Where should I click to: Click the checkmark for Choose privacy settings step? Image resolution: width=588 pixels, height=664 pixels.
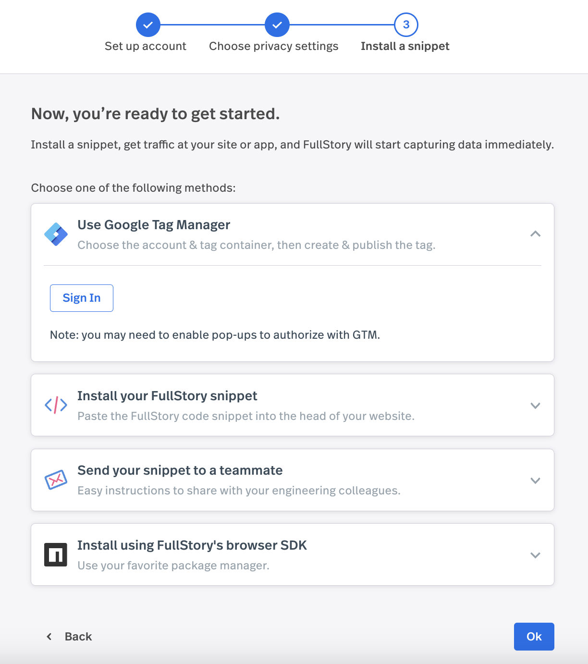pos(277,25)
